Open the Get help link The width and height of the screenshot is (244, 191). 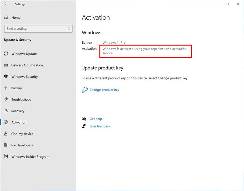click(96, 119)
